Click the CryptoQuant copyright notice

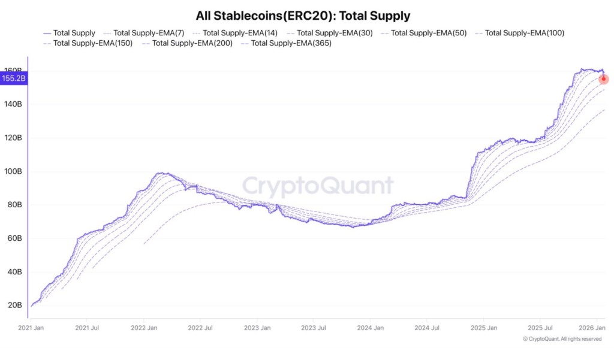[562, 339]
